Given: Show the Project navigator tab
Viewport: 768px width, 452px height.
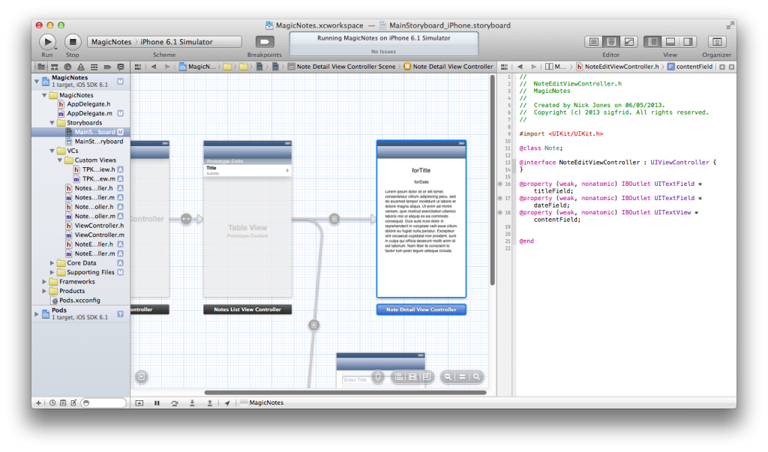Looking at the screenshot, I should point(41,67).
